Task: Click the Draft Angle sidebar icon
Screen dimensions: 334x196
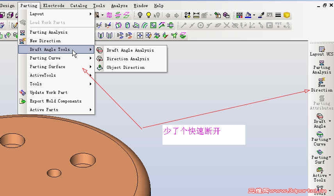Action: [320, 116]
